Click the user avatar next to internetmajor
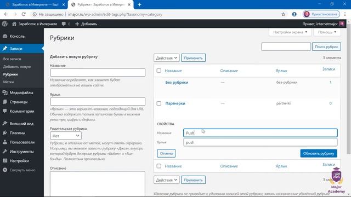 342,24
